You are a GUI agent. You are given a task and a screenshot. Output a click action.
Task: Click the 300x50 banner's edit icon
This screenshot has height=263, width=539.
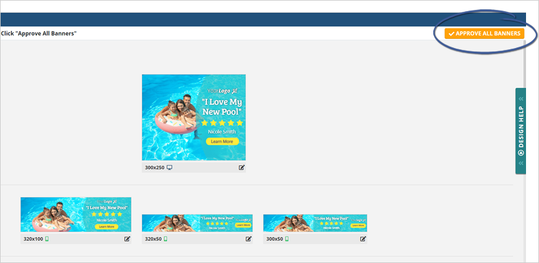[x=363, y=239]
